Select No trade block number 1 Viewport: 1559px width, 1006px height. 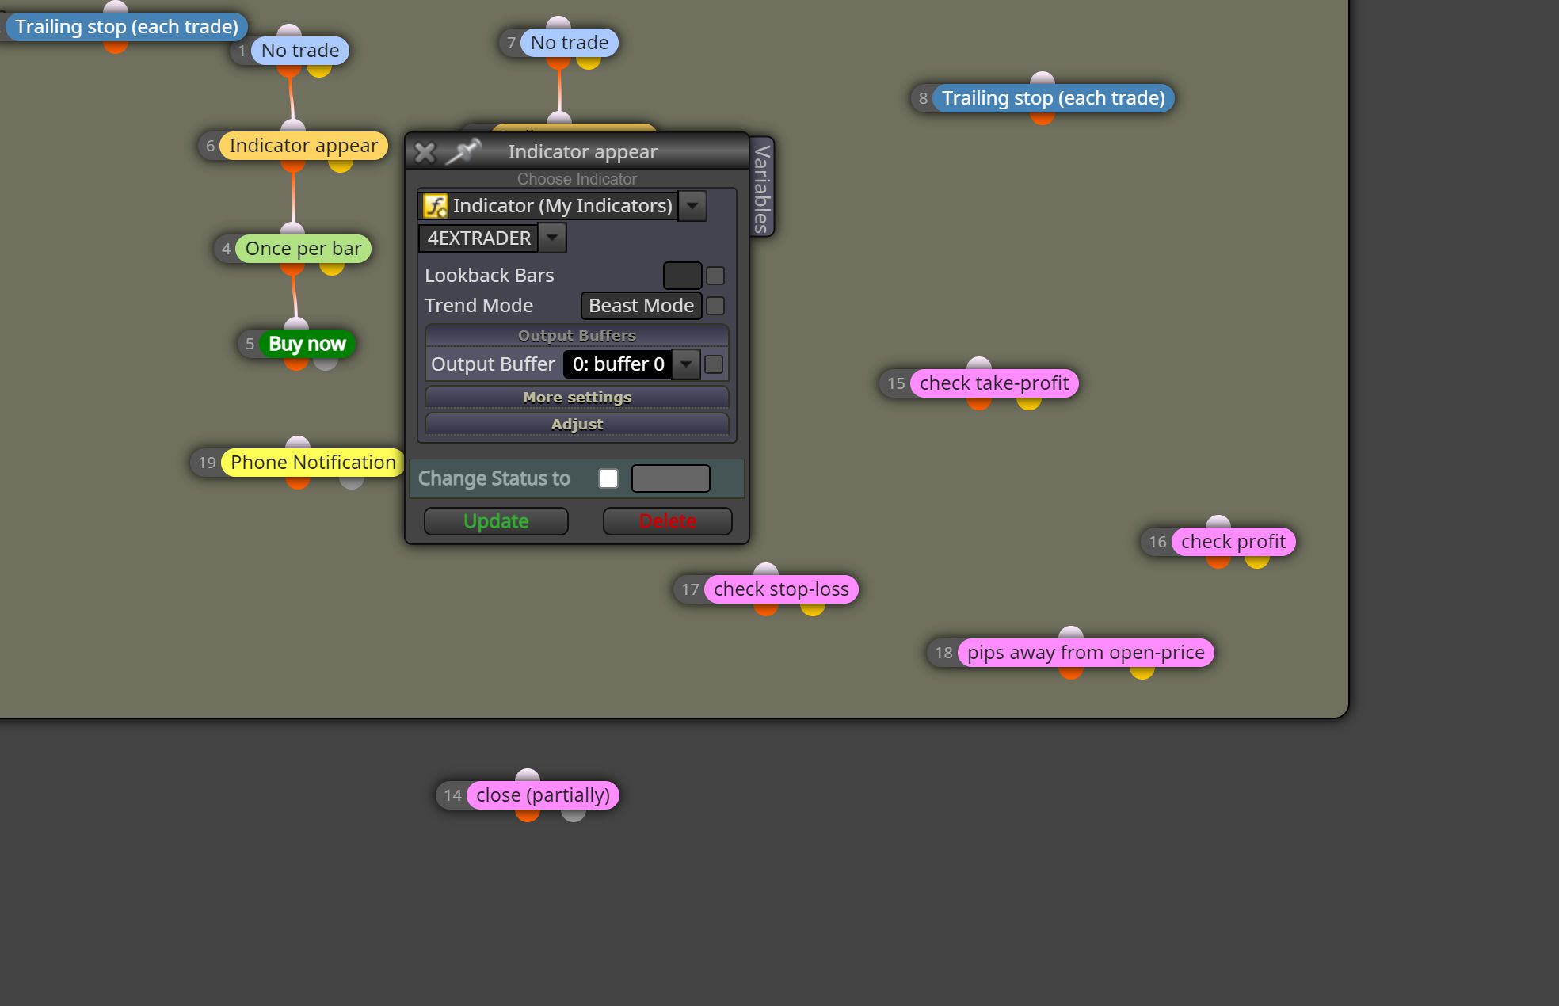[x=300, y=51]
